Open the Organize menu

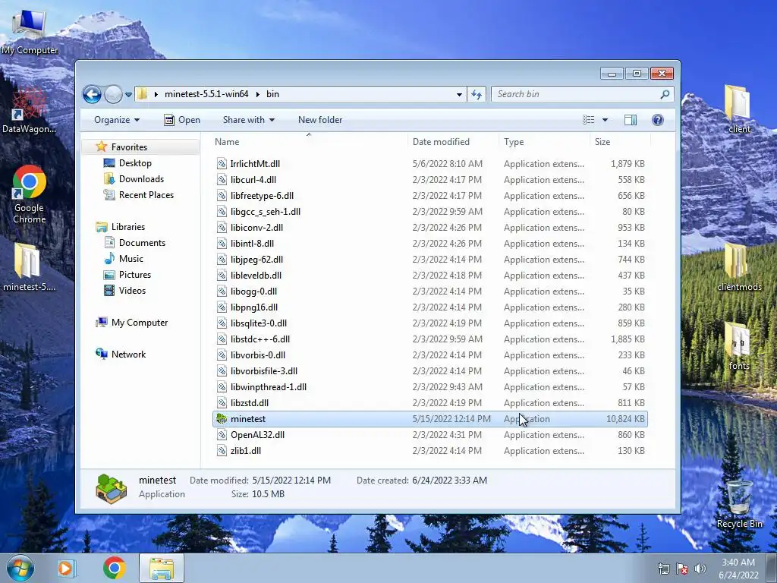pos(117,120)
